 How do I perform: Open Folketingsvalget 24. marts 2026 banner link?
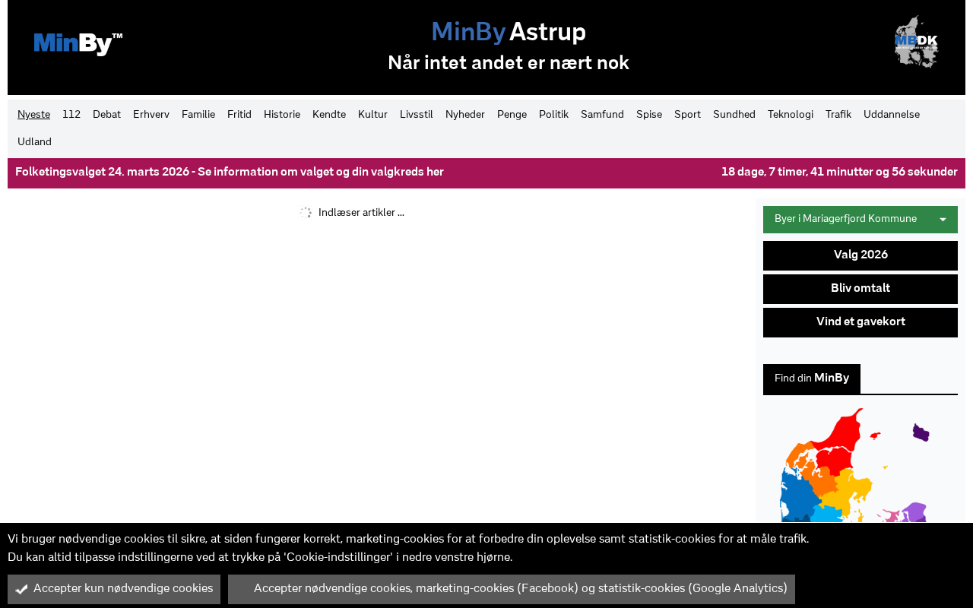coord(230,173)
